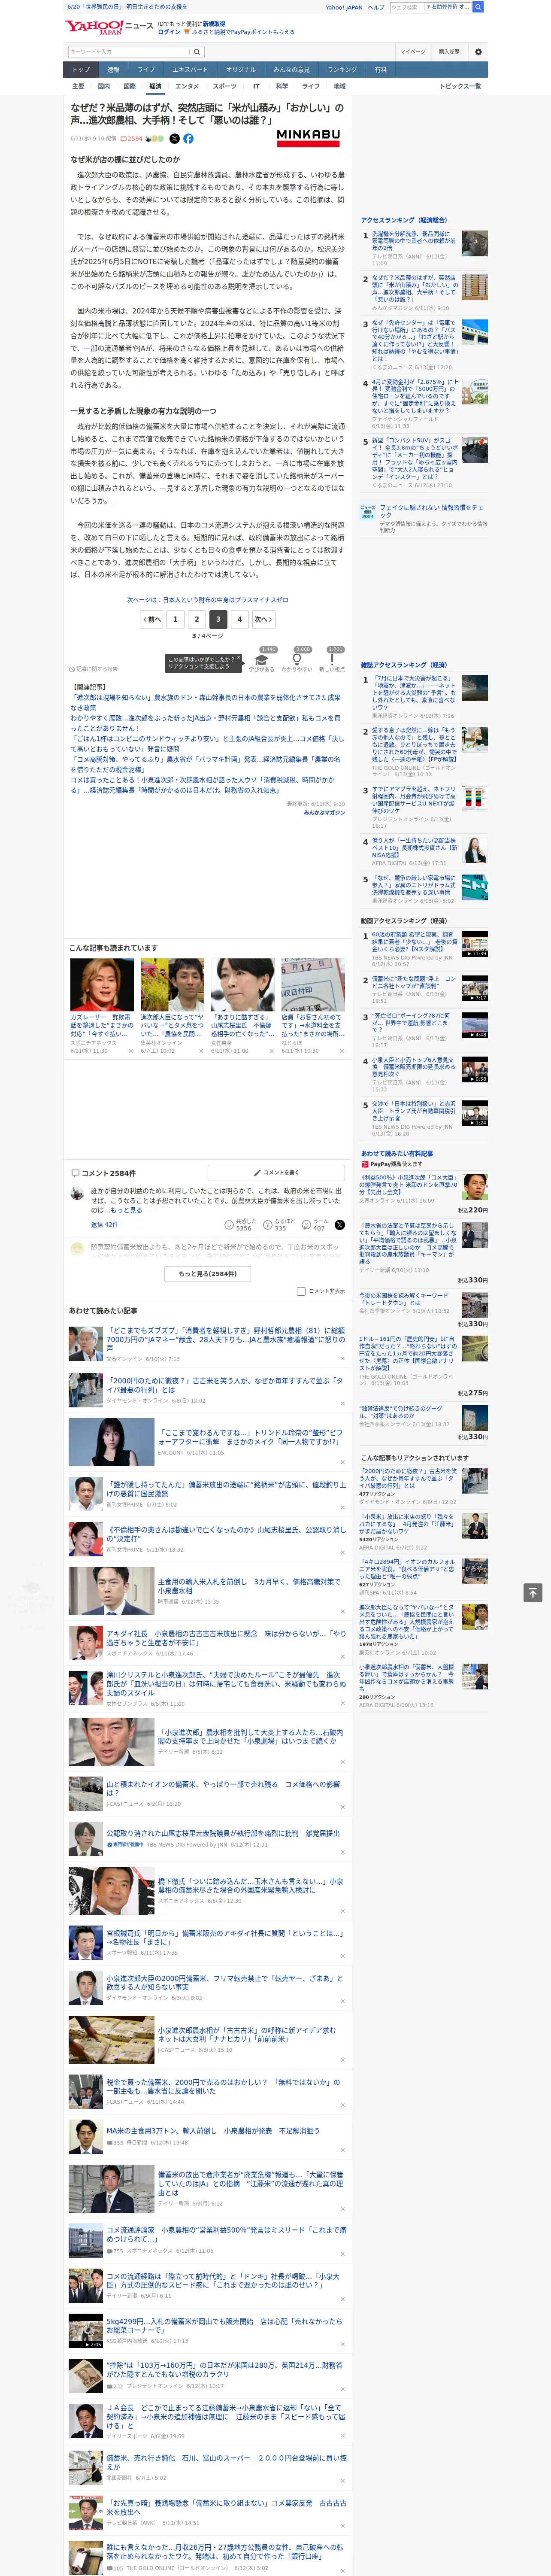Screen dimensions: 551x2576
Task: Open the 新規取得 ID link
Action: (x=214, y=23)
